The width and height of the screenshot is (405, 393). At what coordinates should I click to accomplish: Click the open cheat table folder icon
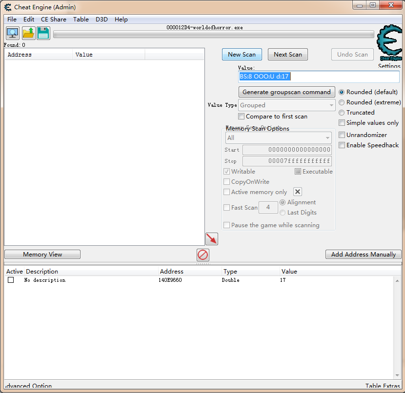[x=28, y=33]
